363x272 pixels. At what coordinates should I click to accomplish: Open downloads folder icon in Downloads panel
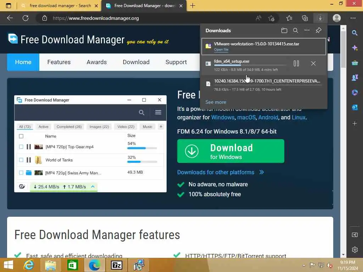(284, 30)
